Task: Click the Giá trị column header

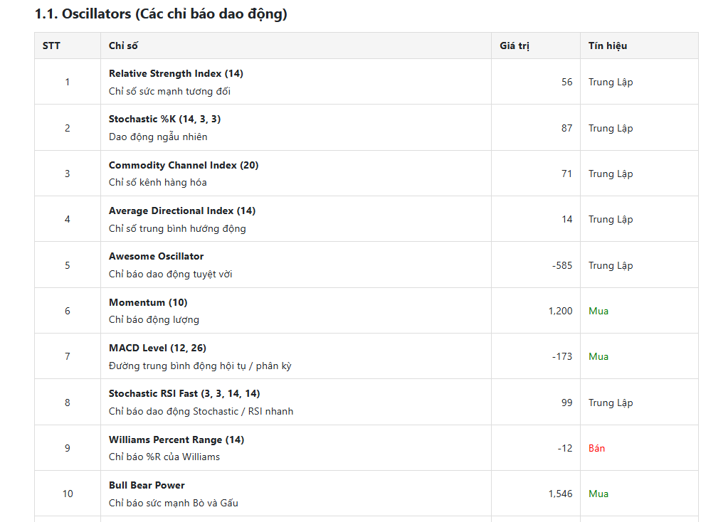Action: coord(515,46)
